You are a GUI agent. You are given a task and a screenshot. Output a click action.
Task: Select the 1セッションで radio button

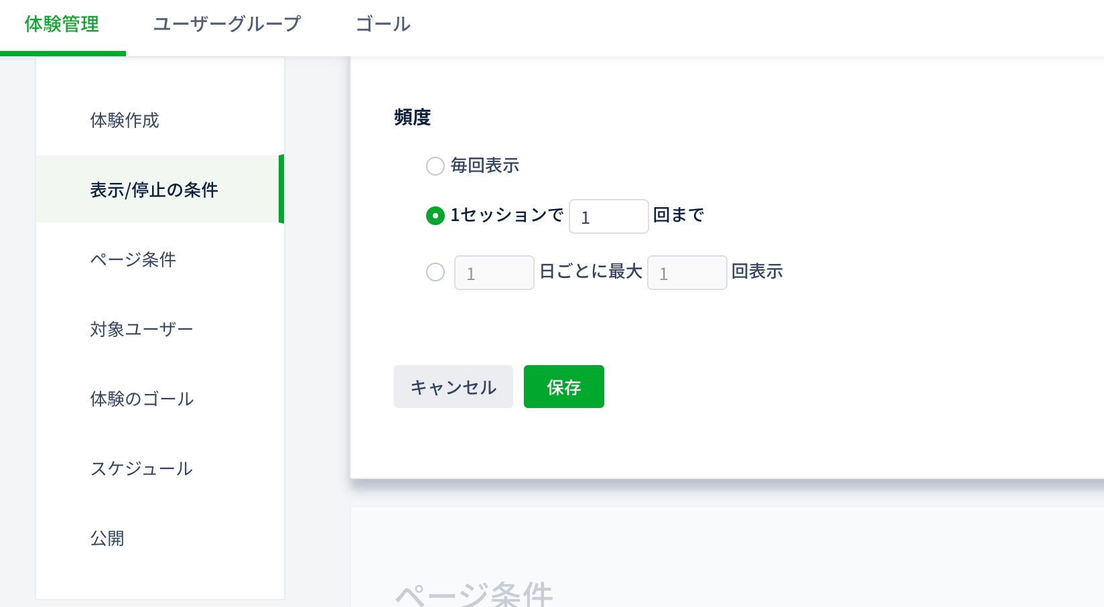(435, 216)
